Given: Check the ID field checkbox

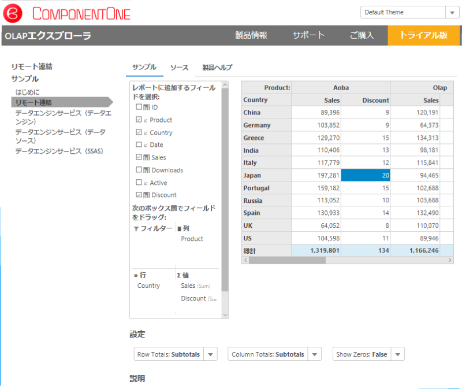Looking at the screenshot, I should (x=139, y=107).
